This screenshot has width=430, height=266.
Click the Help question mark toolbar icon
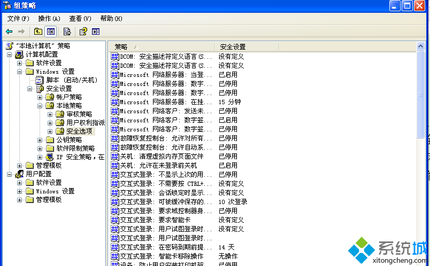83,32
